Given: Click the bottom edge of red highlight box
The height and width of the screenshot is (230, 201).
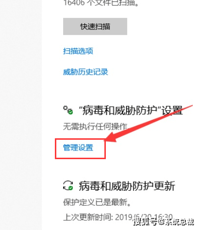Looking at the screenshot, I should [80, 158].
